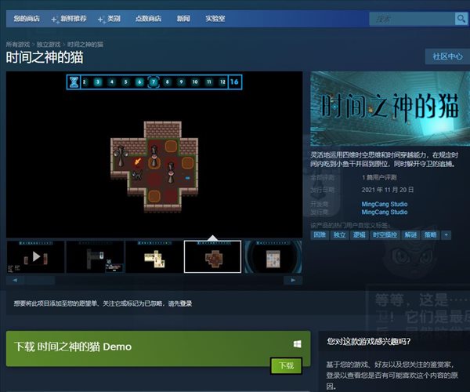Click 请先登录 login link
This screenshot has height=392, width=470.
click(180, 303)
